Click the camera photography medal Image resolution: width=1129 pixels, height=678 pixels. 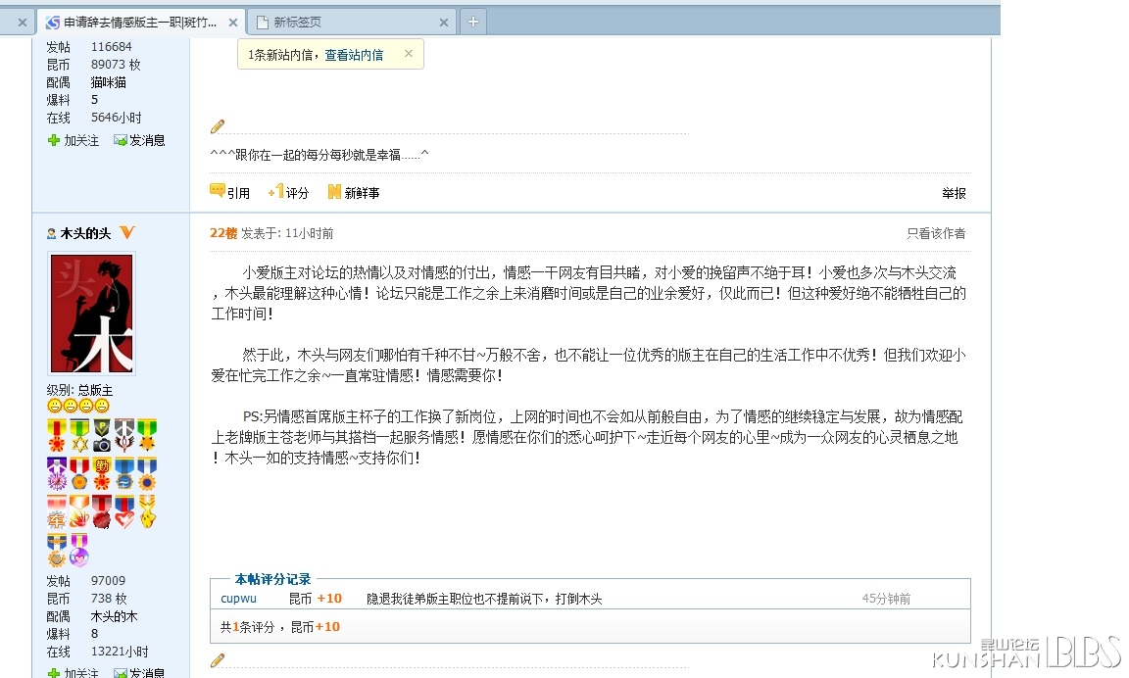(102, 435)
